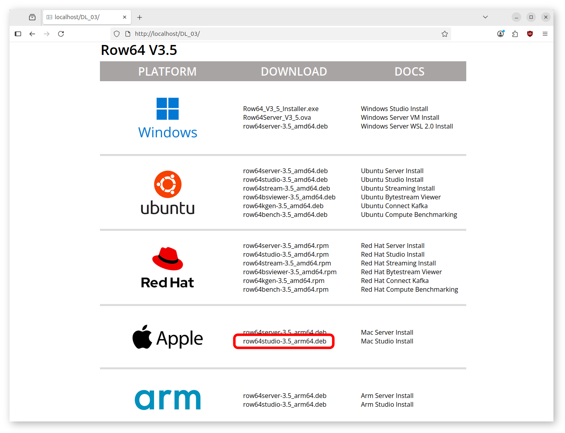
Task: Open Arm Studio Install docs
Action: pyautogui.click(x=387, y=404)
